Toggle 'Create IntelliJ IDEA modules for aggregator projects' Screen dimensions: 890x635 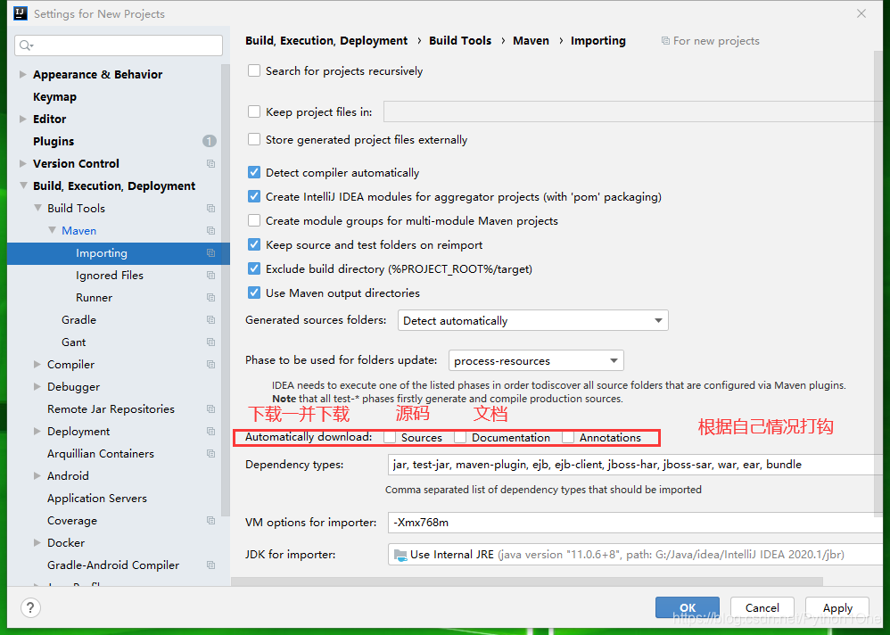(254, 196)
